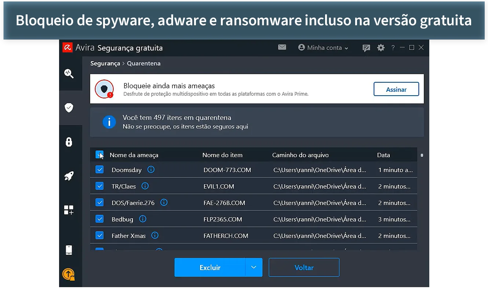Open the Performance rocket sidebar icon
Viewport: 488px width, 304px height.
(69, 176)
